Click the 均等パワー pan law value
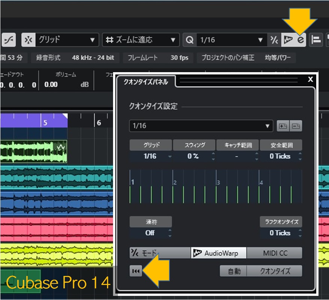 [278, 58]
